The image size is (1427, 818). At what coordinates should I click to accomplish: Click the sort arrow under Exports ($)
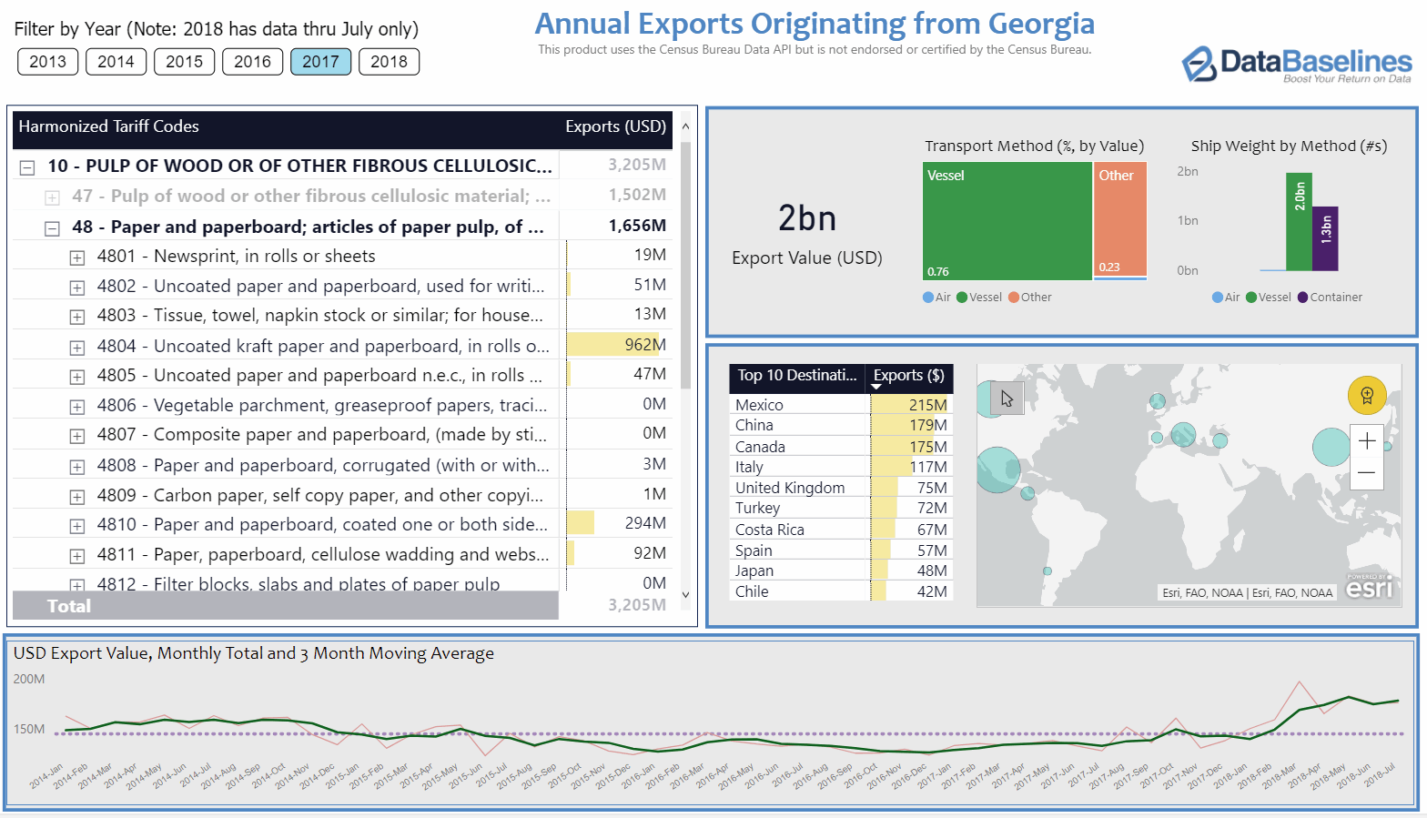[876, 388]
